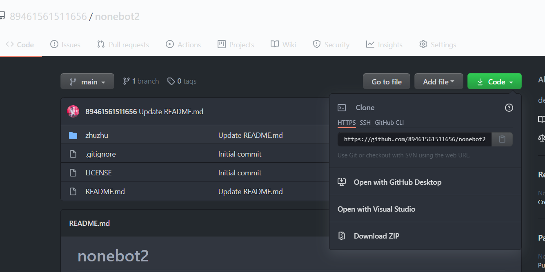Click the license scale icon in sidebar
This screenshot has height=272, width=545.
coord(541,138)
